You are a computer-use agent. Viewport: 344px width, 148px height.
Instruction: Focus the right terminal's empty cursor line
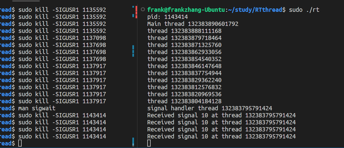[x=149, y=143]
